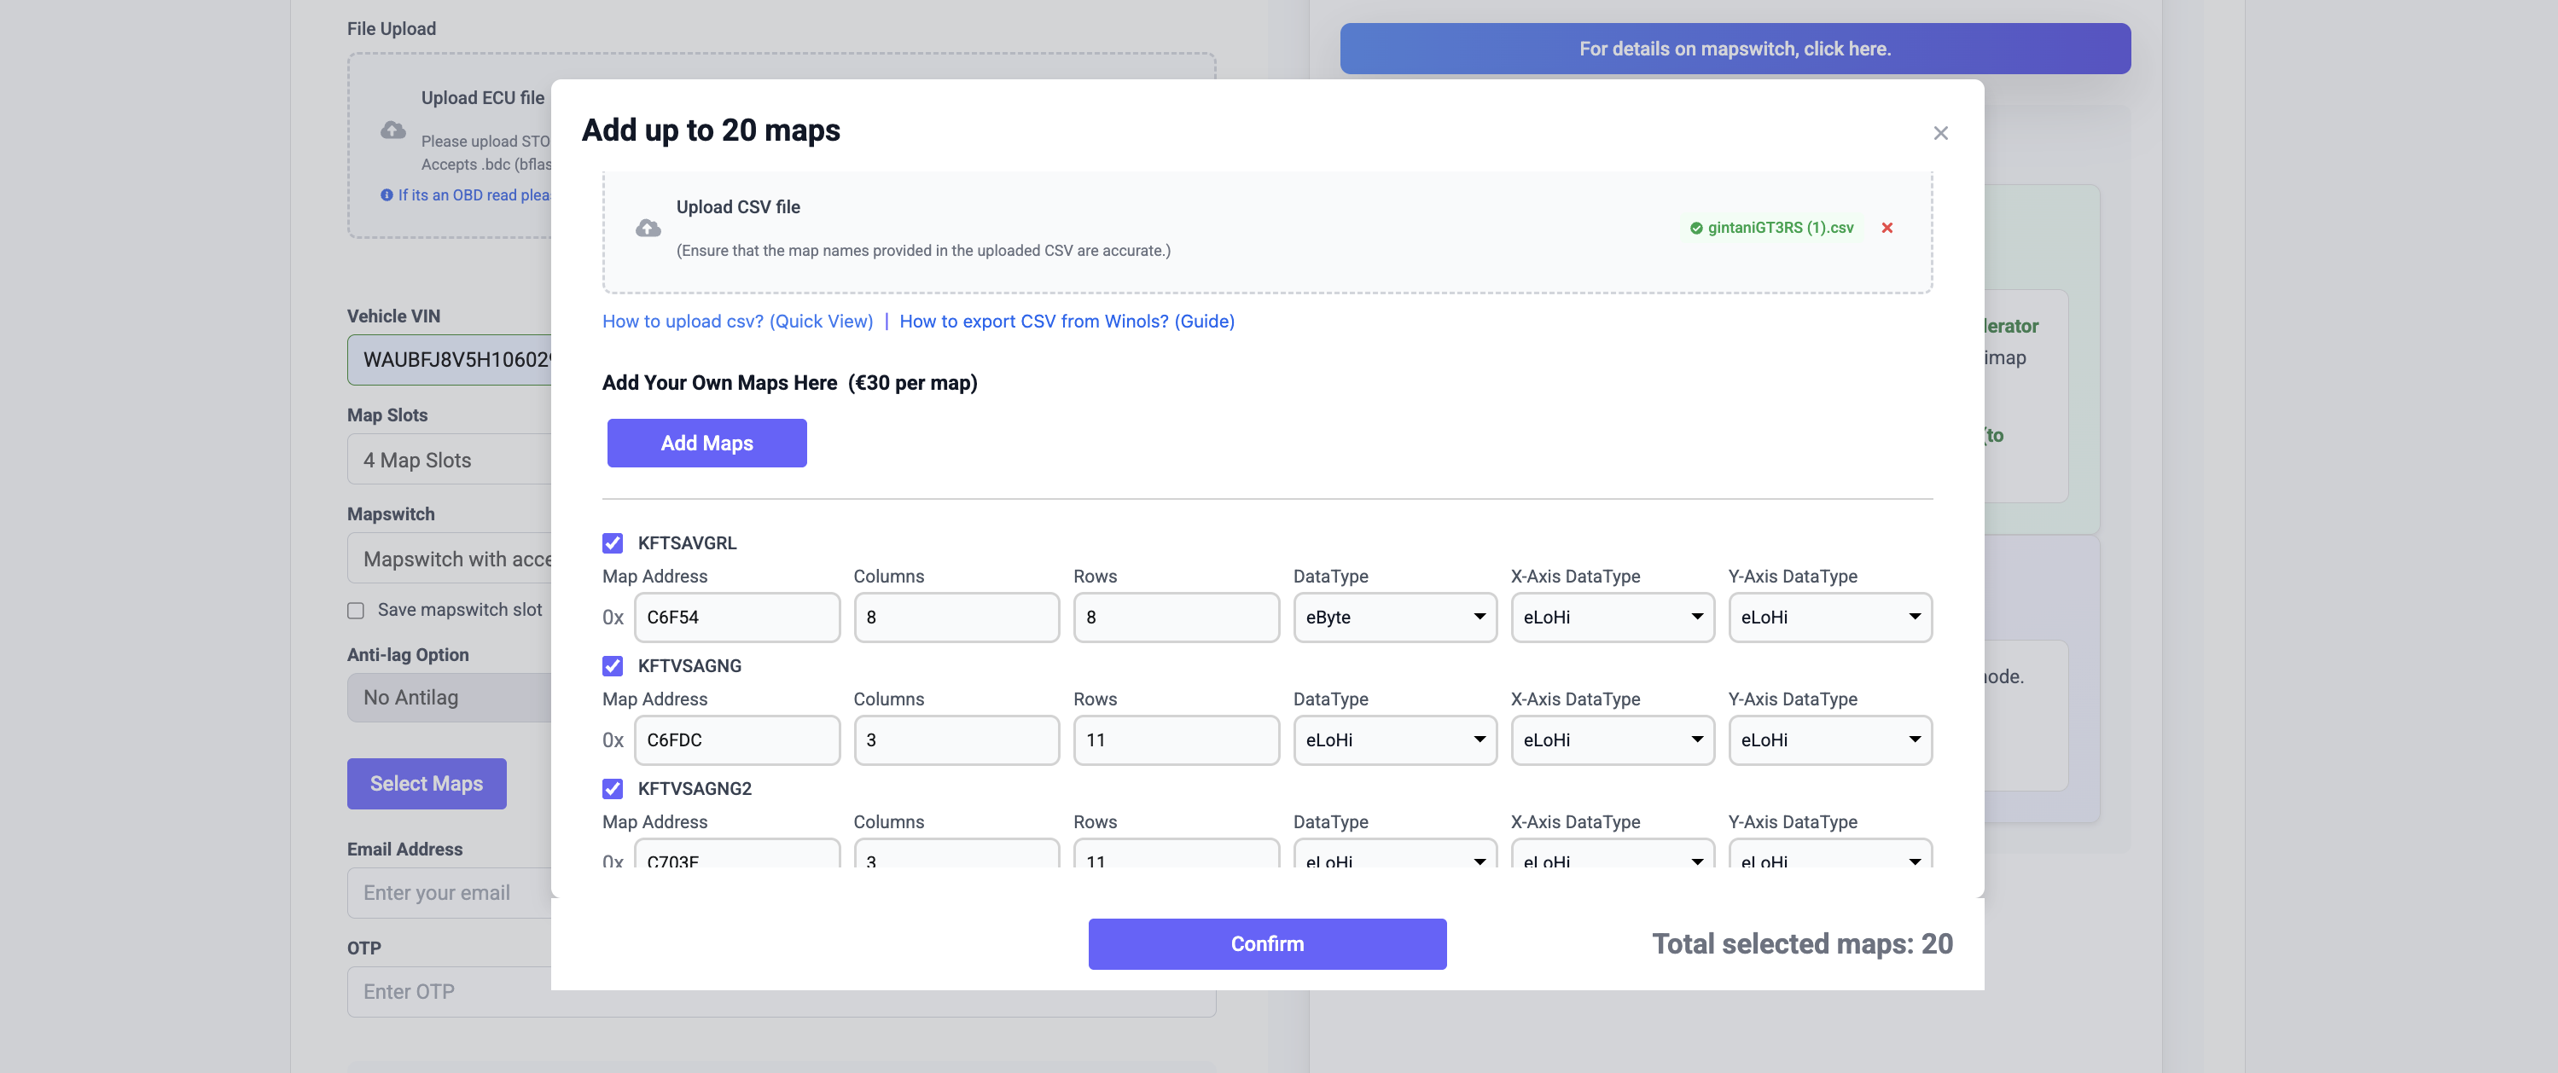This screenshot has width=2558, height=1073.
Task: Click the info icon next to the OBD read note
Action: pyautogui.click(x=387, y=194)
